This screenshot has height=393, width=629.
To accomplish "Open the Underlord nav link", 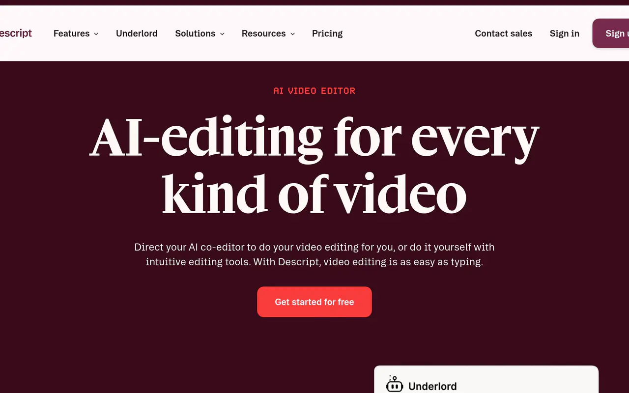I will (137, 33).
